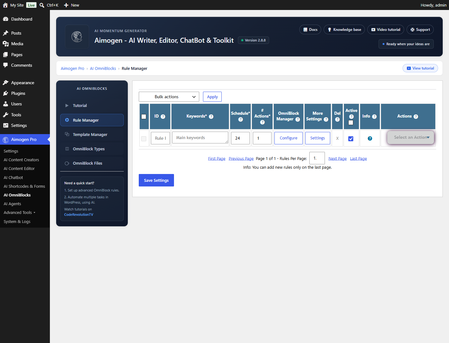The image size is (449, 343).
Task: Open the Ctrl+K search magnifier icon
Action: coord(42,5)
